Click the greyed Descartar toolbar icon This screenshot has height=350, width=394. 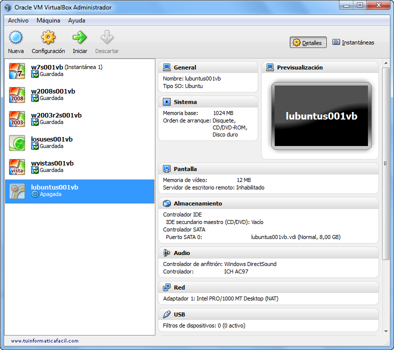click(x=107, y=37)
